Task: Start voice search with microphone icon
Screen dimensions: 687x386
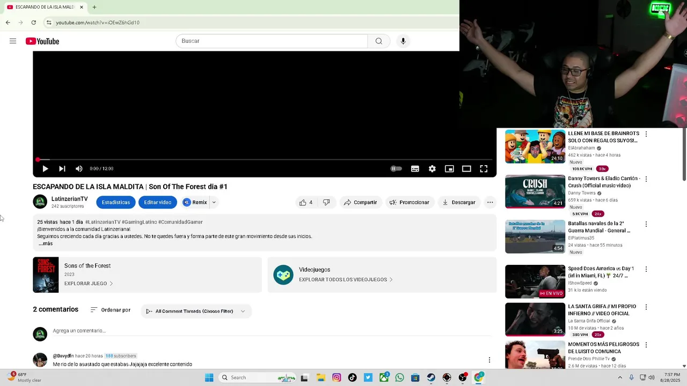Action: point(403,41)
